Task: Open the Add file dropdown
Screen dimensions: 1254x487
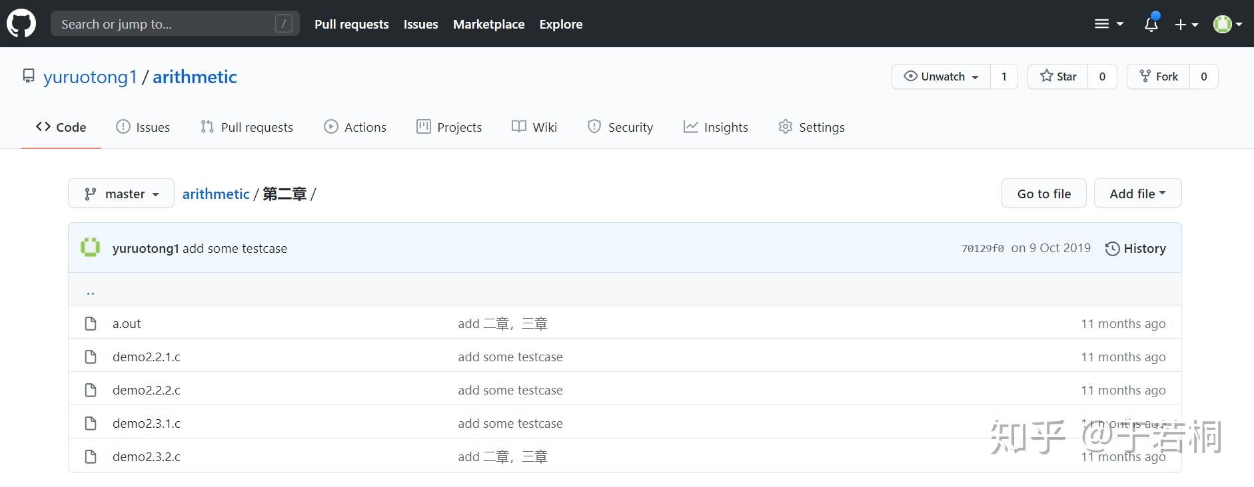Action: [x=1137, y=194]
